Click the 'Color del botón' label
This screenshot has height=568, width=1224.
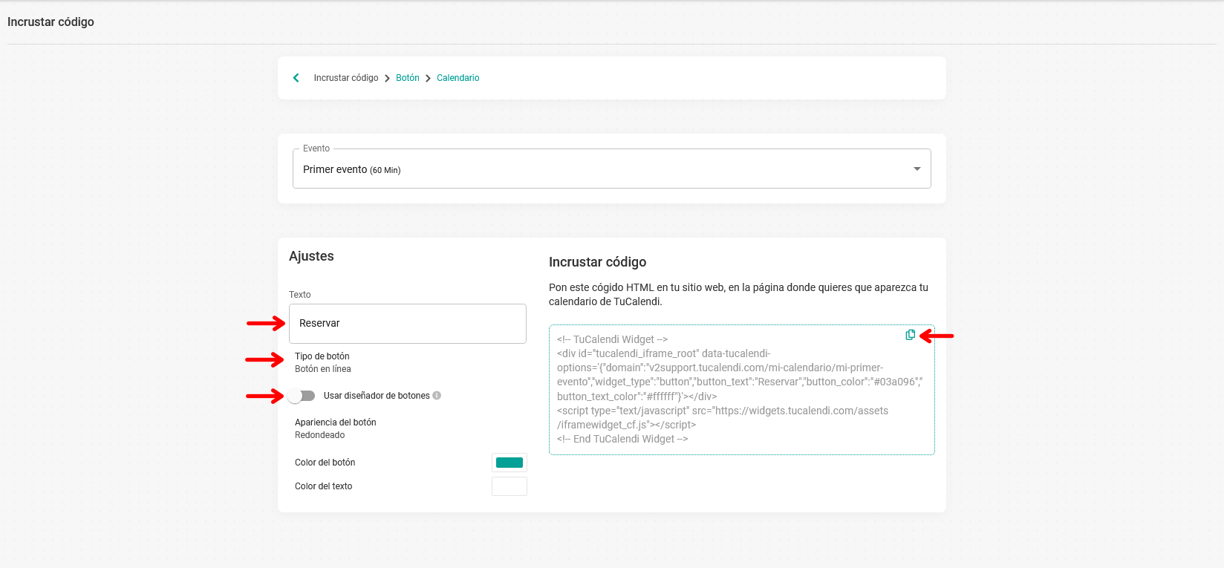click(x=325, y=463)
